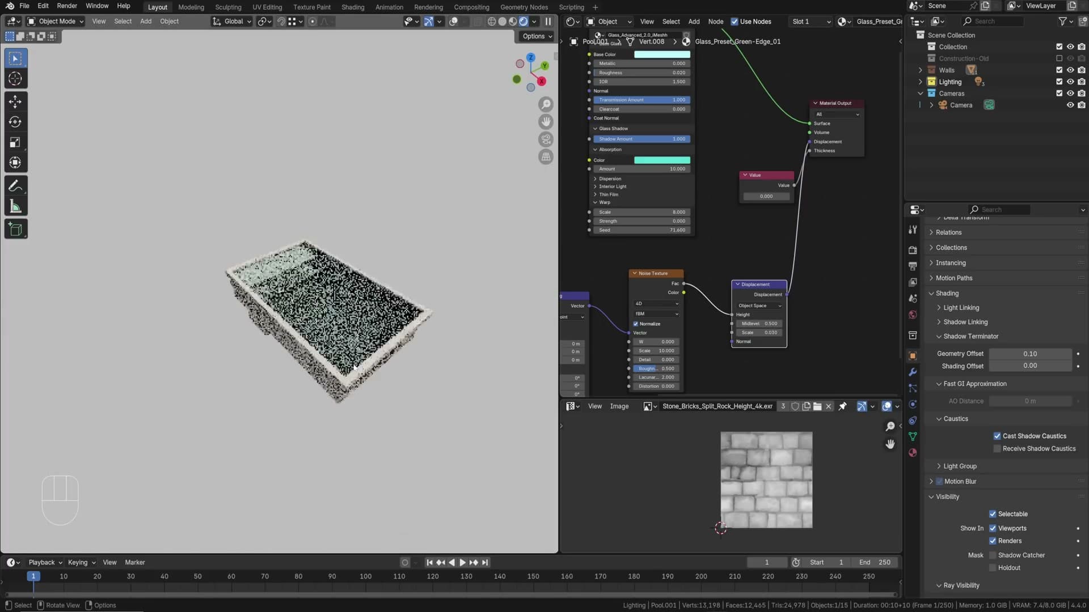Open the Node menu in node editor
The width and height of the screenshot is (1089, 612).
715,22
